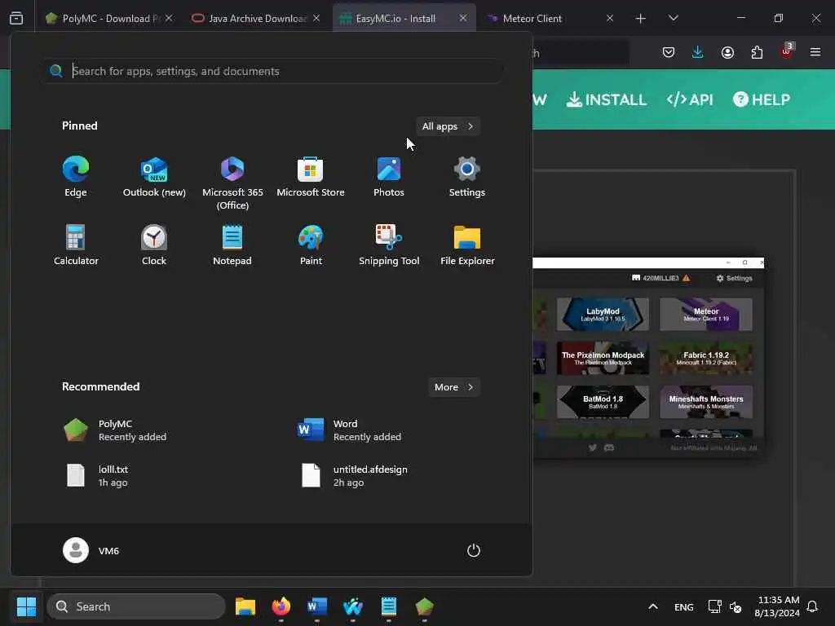Screen dimensions: 835x626
Task: Open Firefox recent browsing view icon
Action: click(16, 18)
